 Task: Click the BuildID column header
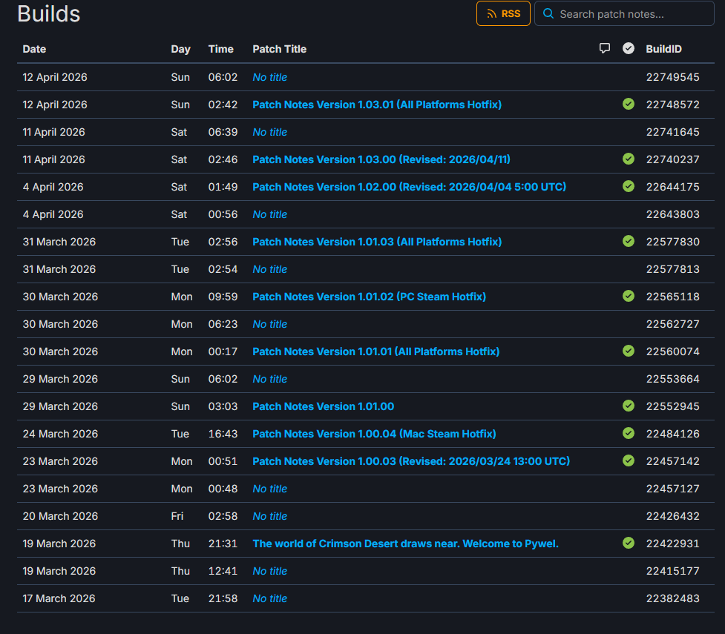tap(663, 49)
